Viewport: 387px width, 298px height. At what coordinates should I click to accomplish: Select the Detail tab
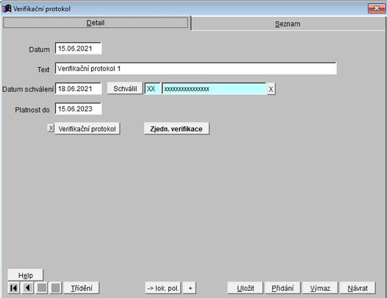pyautogui.click(x=96, y=23)
